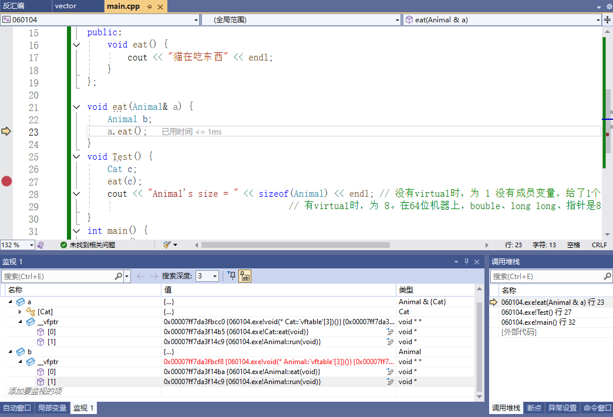Select the main() 行 32 stack frame
Viewport: 613px width, 417px height.
click(x=538, y=322)
